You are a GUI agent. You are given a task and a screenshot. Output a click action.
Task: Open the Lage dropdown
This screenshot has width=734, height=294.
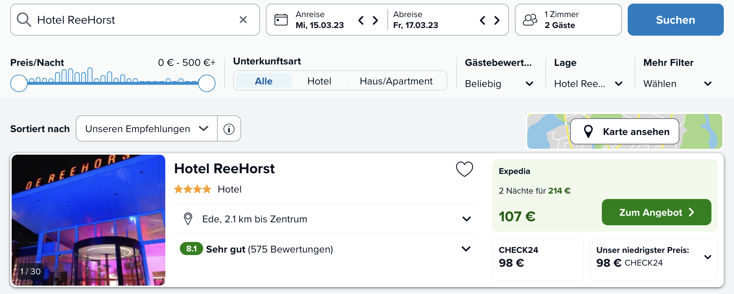[x=588, y=84]
